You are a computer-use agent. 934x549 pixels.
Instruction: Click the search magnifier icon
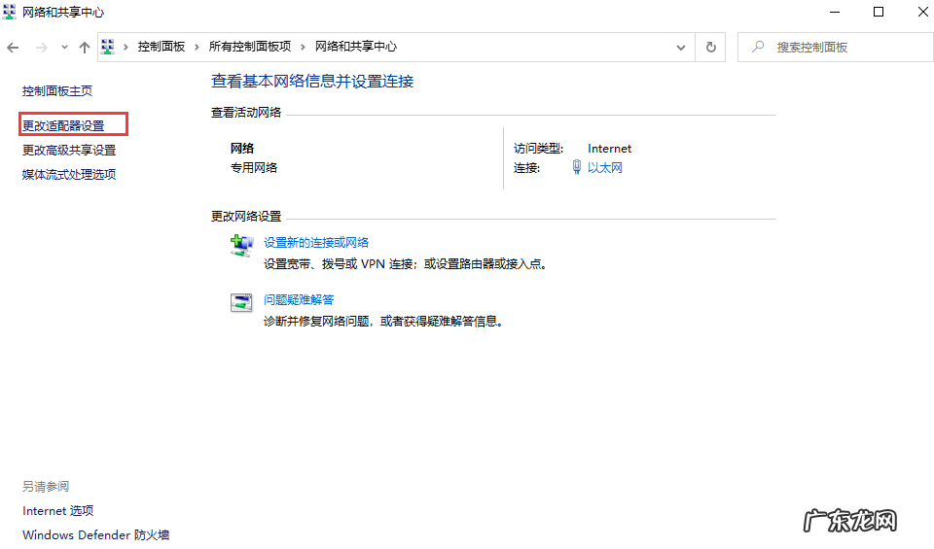pos(758,47)
